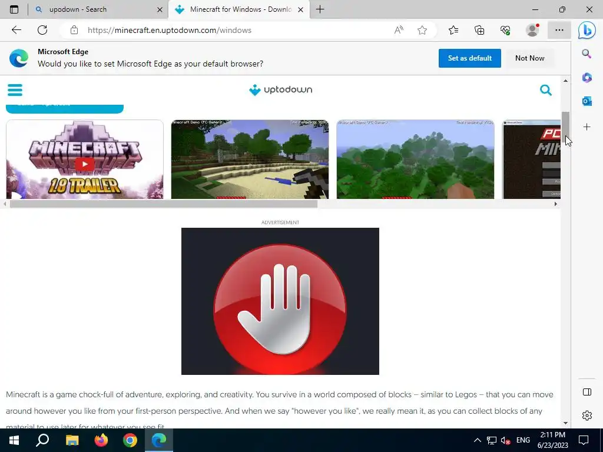Viewport: 603px width, 452px height.
Task: Open taskbar search magnifier
Action: (42, 440)
